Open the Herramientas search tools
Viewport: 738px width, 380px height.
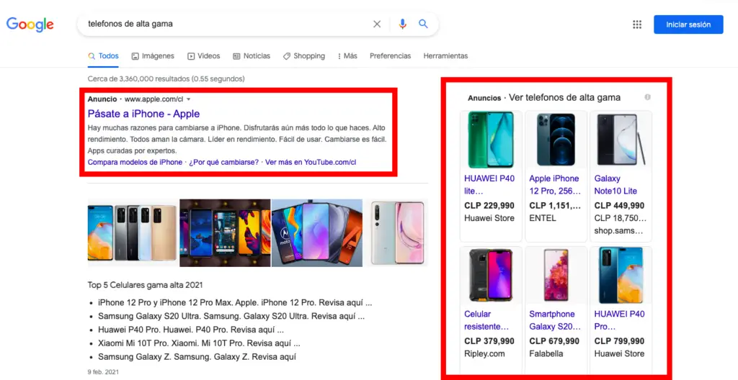tap(445, 56)
